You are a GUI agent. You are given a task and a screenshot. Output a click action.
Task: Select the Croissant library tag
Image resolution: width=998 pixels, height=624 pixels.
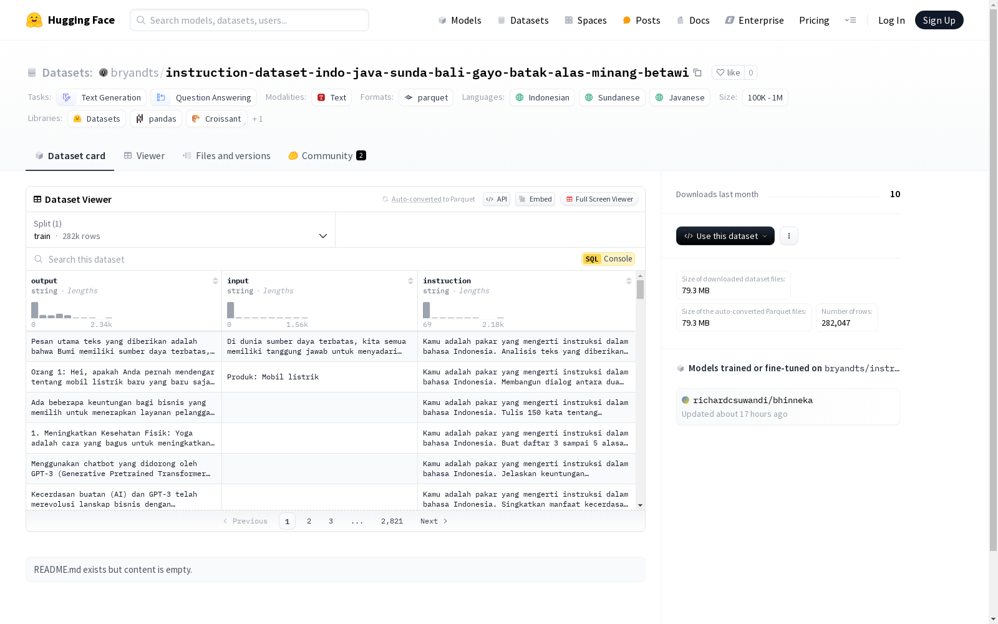click(216, 119)
